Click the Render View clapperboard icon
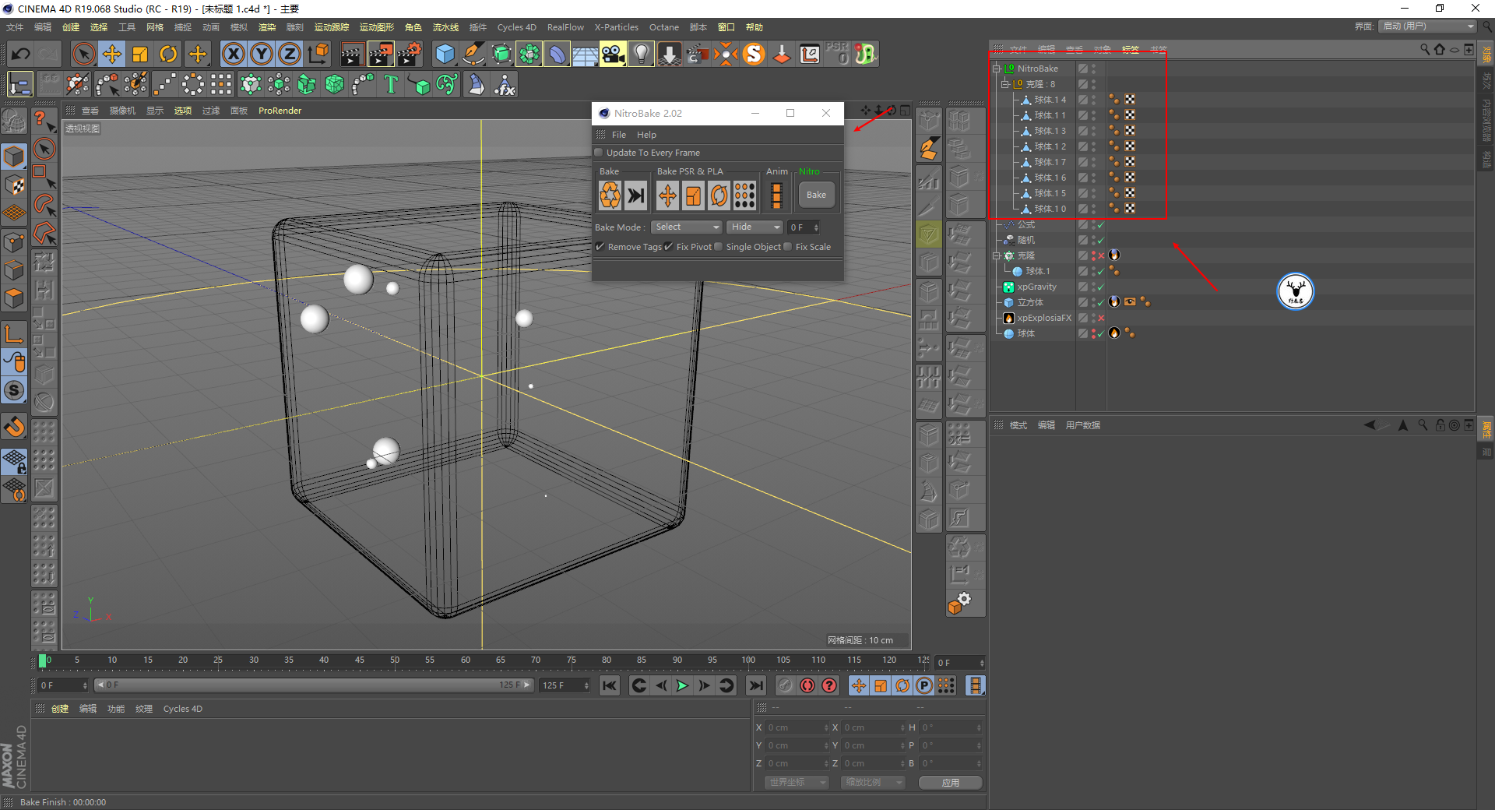1495x810 pixels. point(352,54)
